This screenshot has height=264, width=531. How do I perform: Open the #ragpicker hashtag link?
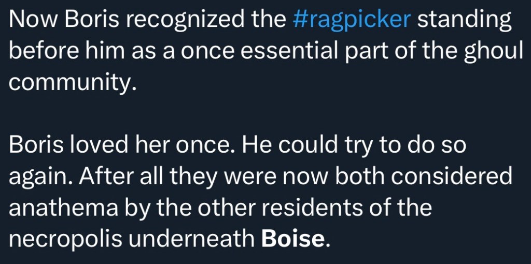pos(352,20)
